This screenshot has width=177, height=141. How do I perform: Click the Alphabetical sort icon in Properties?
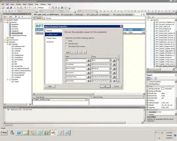click(151, 78)
